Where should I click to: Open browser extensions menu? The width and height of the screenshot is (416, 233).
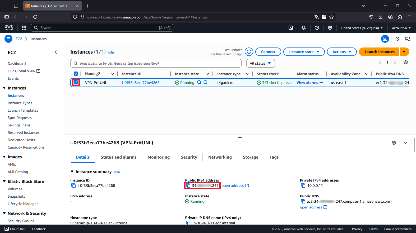(x=400, y=17)
